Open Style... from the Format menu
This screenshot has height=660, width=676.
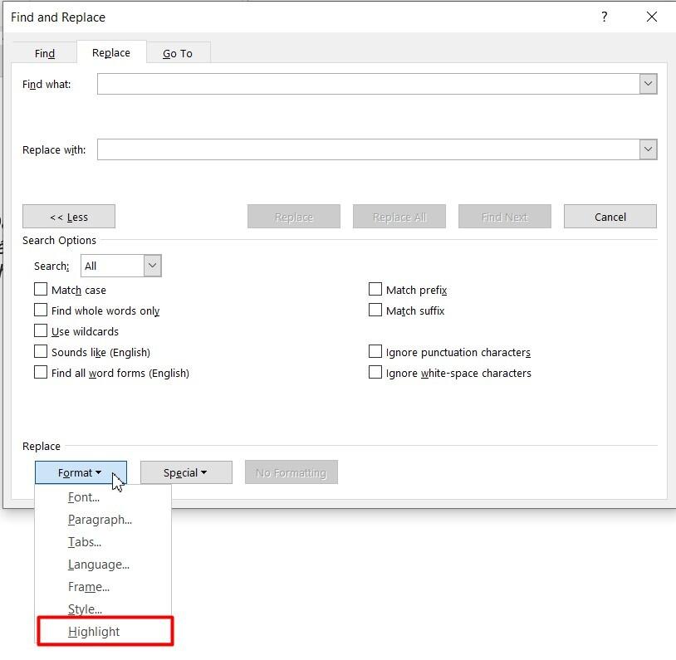(103, 609)
